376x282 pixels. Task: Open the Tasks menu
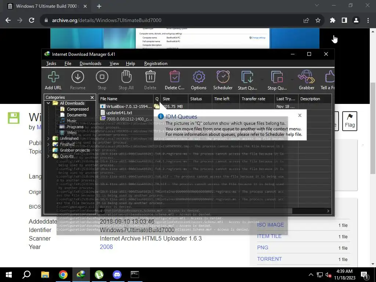51,64
